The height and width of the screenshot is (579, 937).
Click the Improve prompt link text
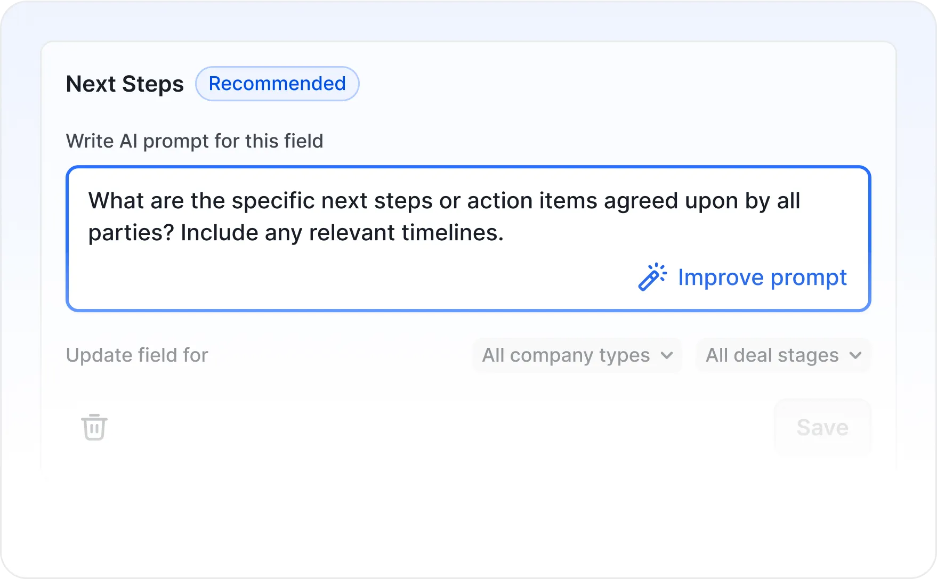click(762, 278)
